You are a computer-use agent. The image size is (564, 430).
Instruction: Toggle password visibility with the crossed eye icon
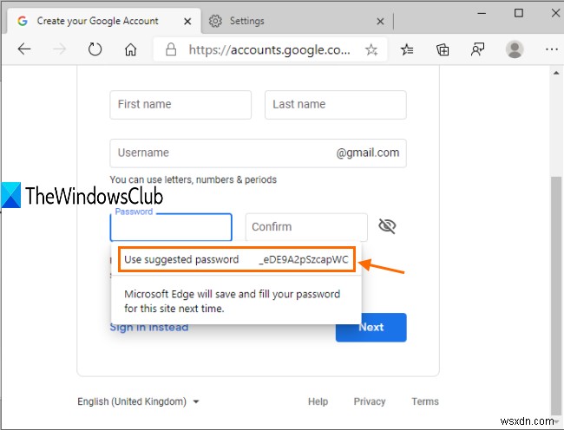(x=387, y=226)
